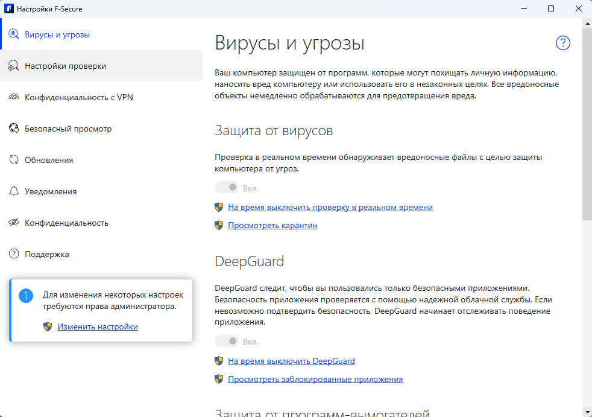Select Безопасный просмотр in the sidebar
Image resolution: width=592 pixels, height=417 pixels.
[x=101, y=129]
